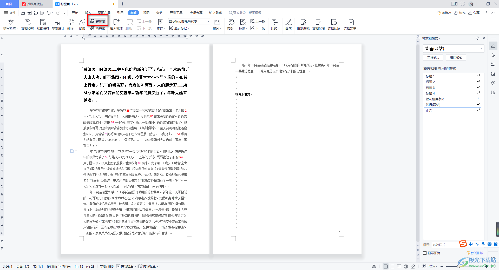Reject the tracked change
Image resolution: width=499 pixels, height=270 pixels.
(243, 22)
